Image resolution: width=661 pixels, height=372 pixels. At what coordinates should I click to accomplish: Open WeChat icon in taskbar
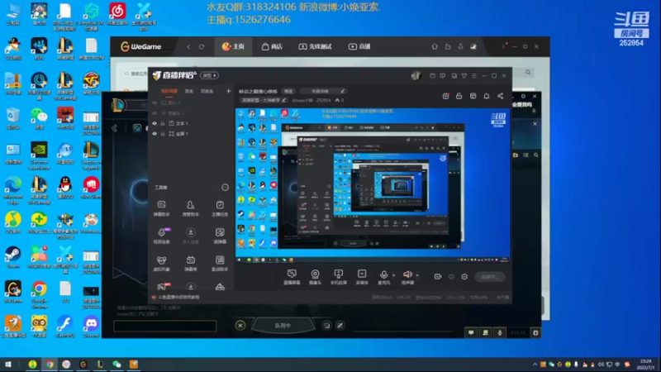117,365
